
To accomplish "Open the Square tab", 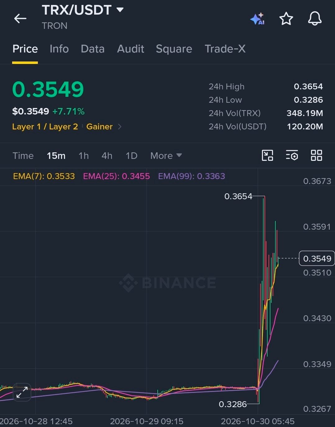I will [174, 49].
